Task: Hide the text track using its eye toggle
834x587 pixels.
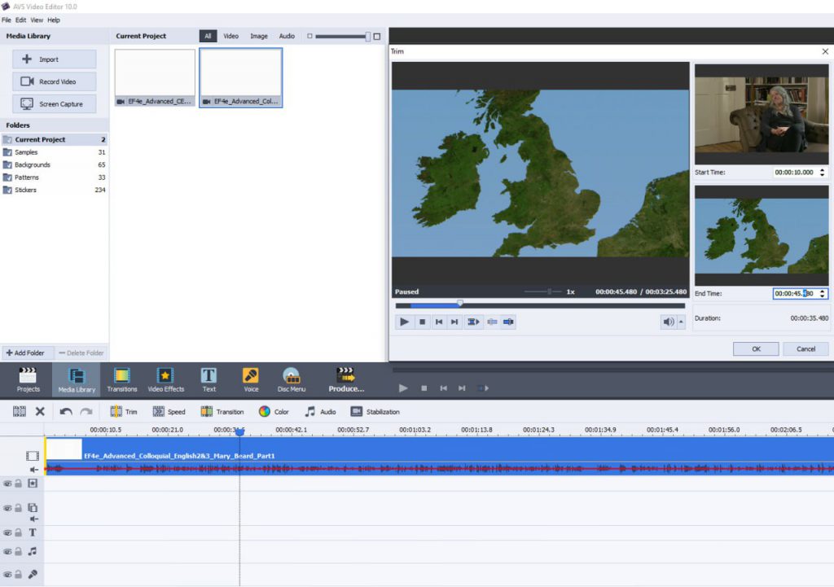Action: click(x=7, y=532)
